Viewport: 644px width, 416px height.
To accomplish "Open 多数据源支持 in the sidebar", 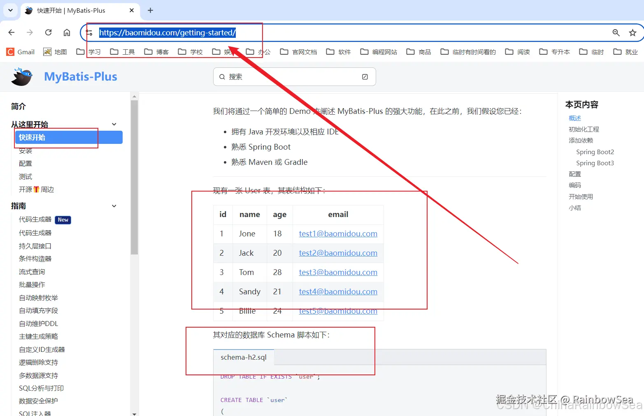I will click(x=39, y=375).
